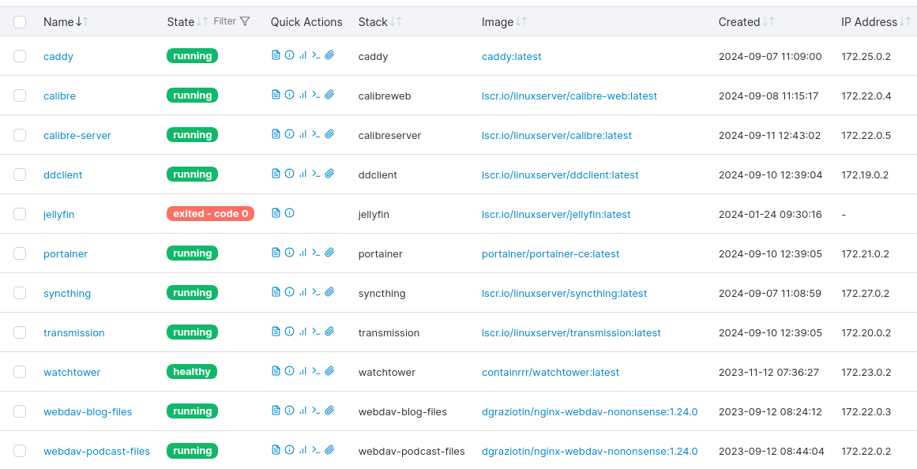Sort the list by Image column header
Image resolution: width=917 pixels, height=469 pixels.
tap(498, 22)
